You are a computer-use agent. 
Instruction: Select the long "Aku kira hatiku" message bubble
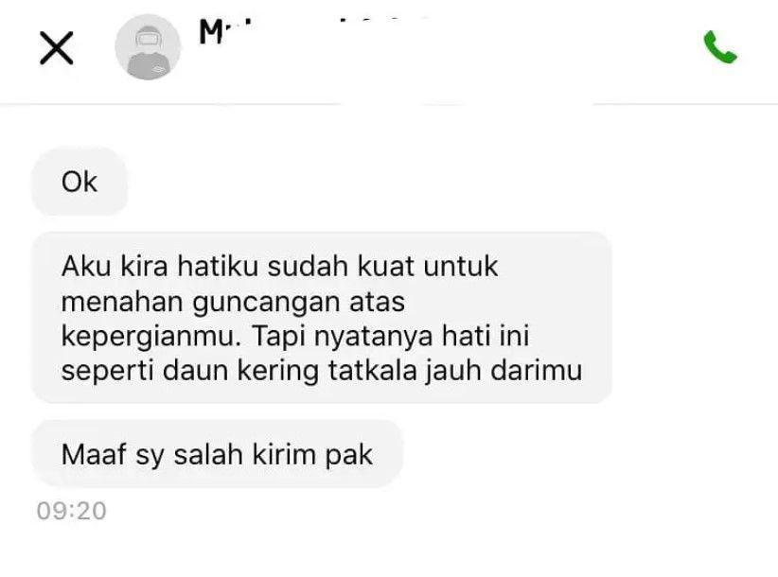point(322,317)
